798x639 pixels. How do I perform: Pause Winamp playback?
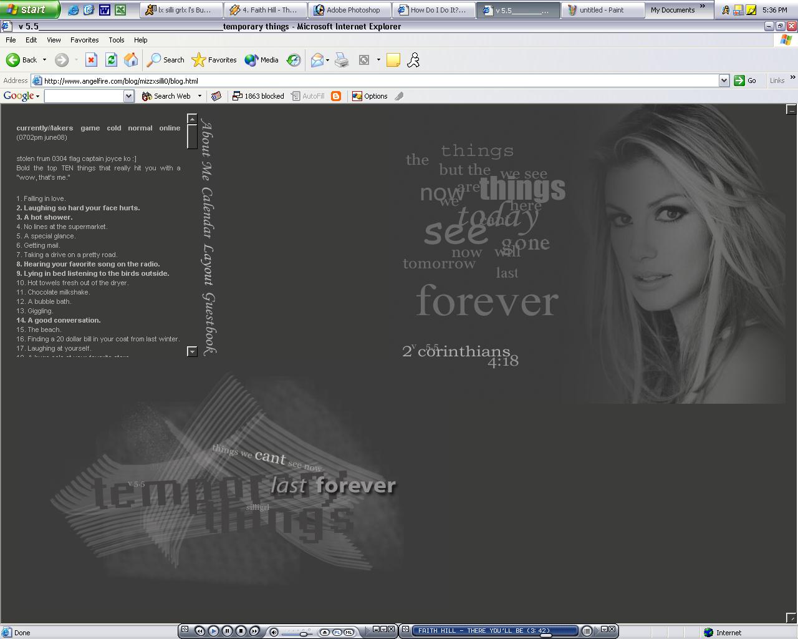click(x=227, y=632)
